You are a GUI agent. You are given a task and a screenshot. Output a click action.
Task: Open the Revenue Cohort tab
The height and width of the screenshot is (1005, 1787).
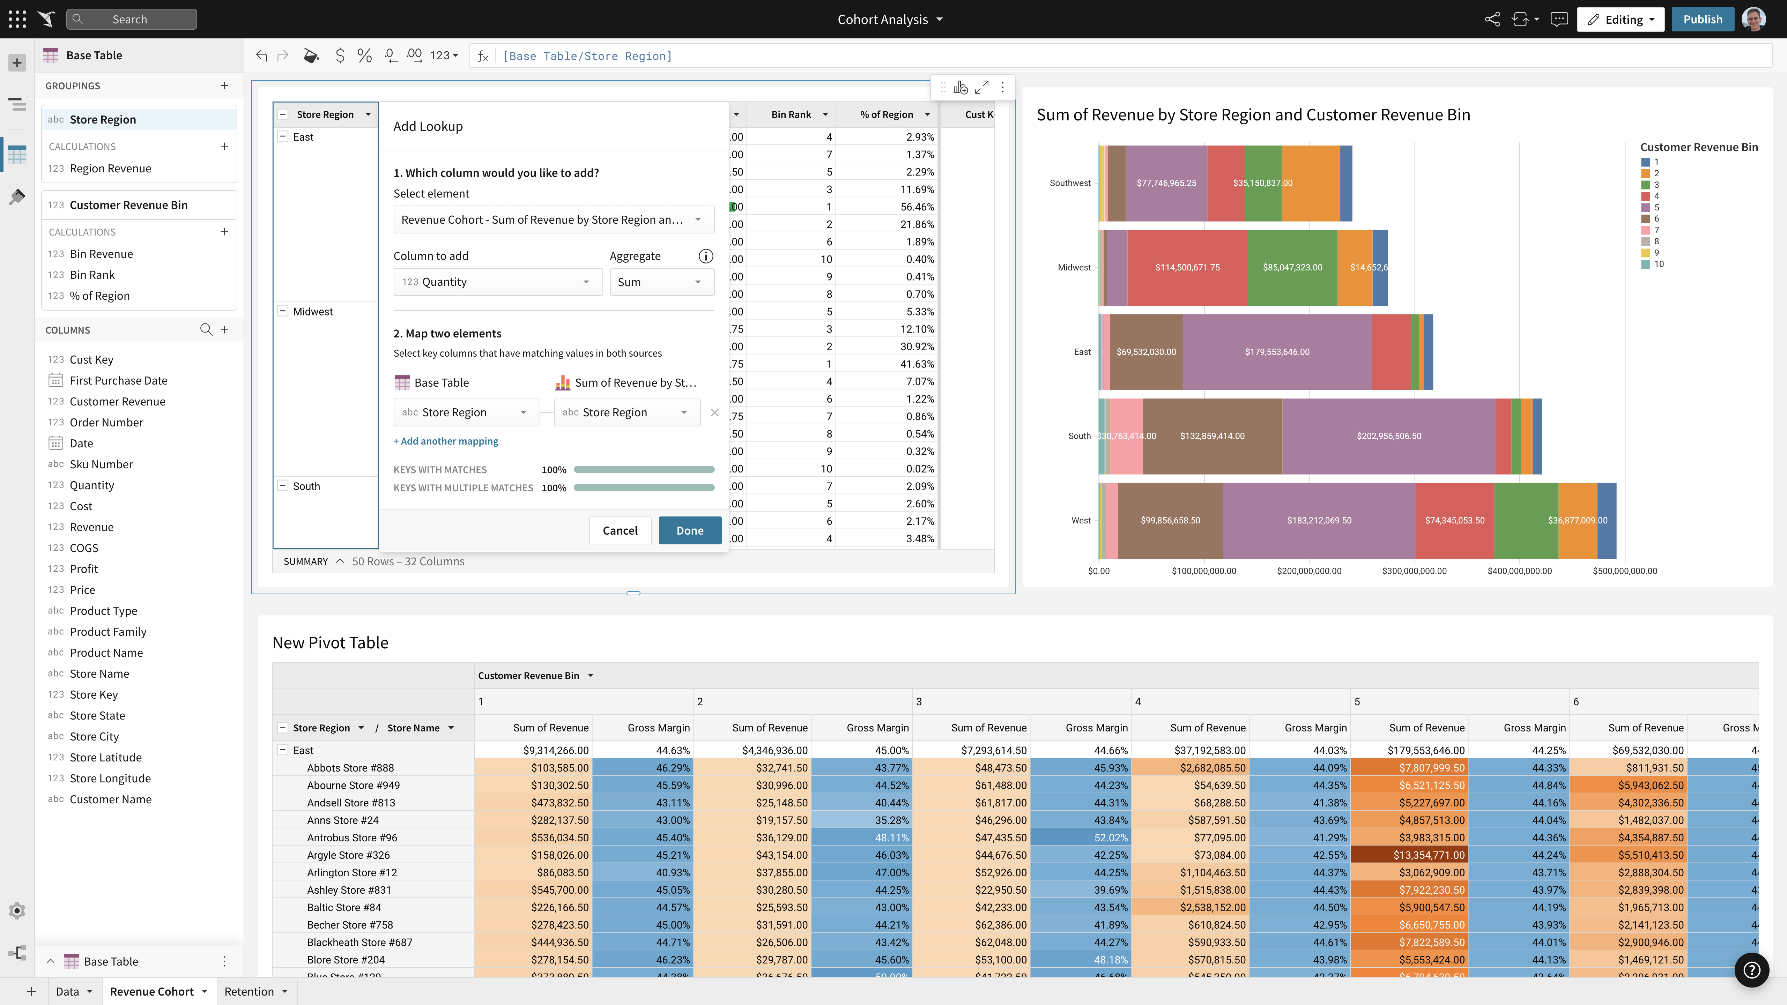(x=152, y=991)
